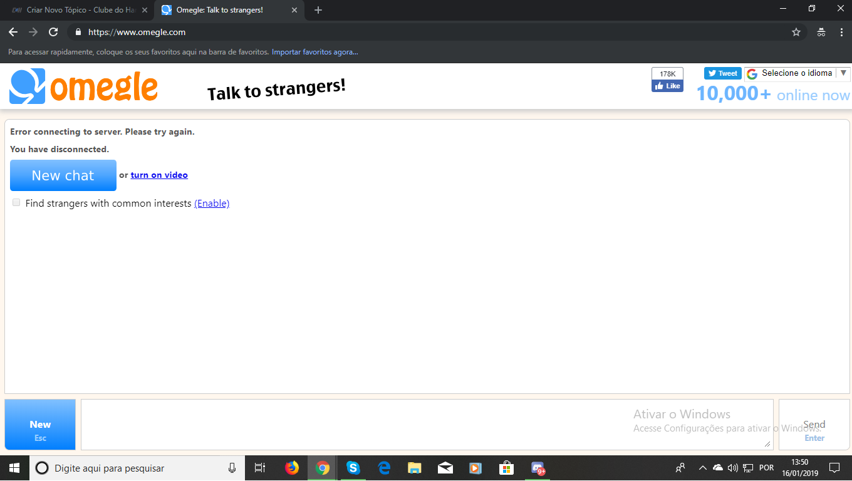This screenshot has height=481, width=852.
Task: Click the Tweet button
Action: [723, 73]
